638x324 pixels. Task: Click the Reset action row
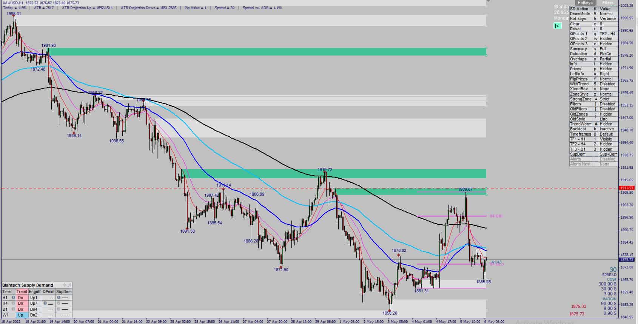tap(594, 29)
